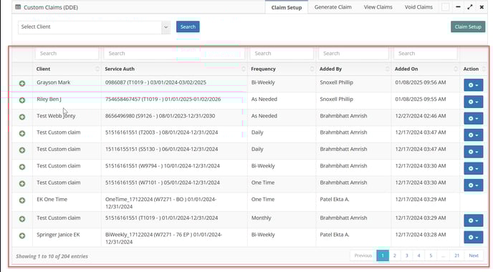
Task: Open action menu for Grayson Mark
Action: pyautogui.click(x=473, y=85)
